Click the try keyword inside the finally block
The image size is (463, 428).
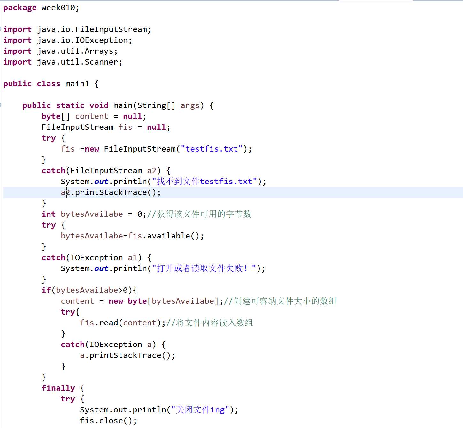(x=68, y=399)
